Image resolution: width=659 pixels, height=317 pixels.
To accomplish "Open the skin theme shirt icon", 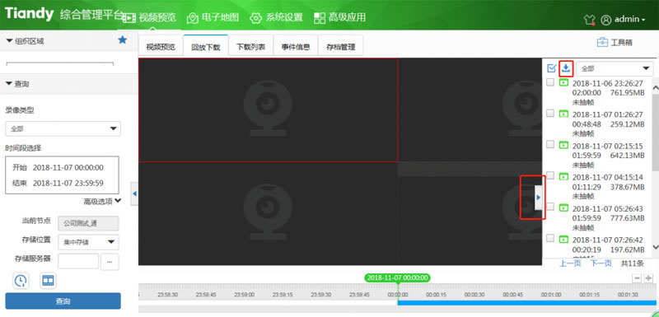I will point(589,19).
